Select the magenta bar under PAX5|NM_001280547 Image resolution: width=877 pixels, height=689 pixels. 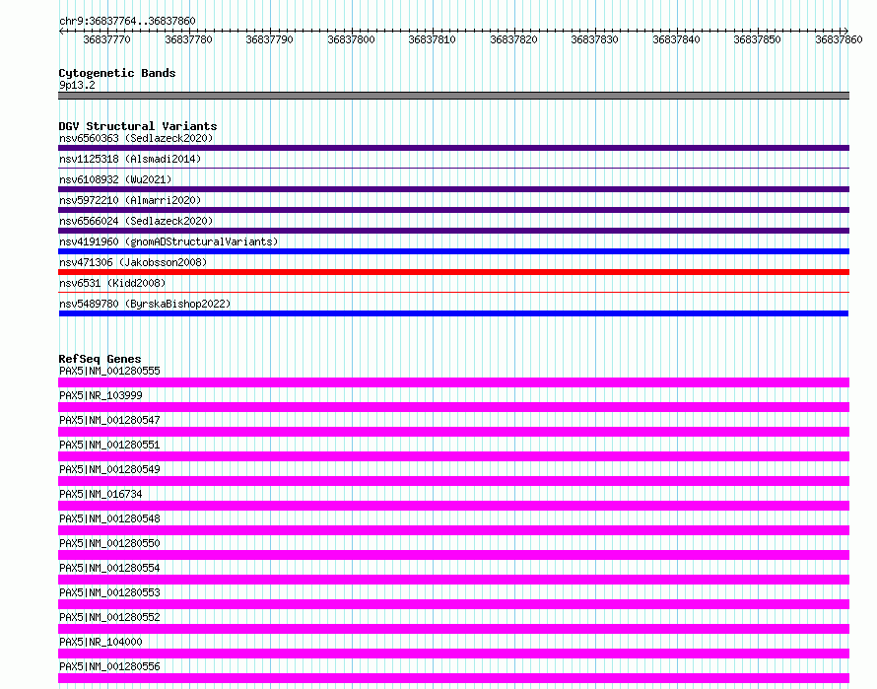click(x=453, y=432)
